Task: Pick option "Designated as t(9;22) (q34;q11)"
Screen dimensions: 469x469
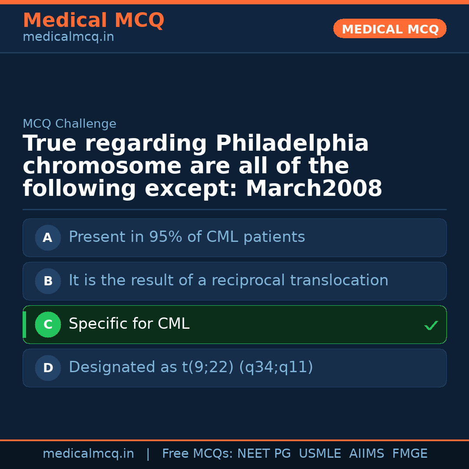Action: pyautogui.click(x=191, y=367)
